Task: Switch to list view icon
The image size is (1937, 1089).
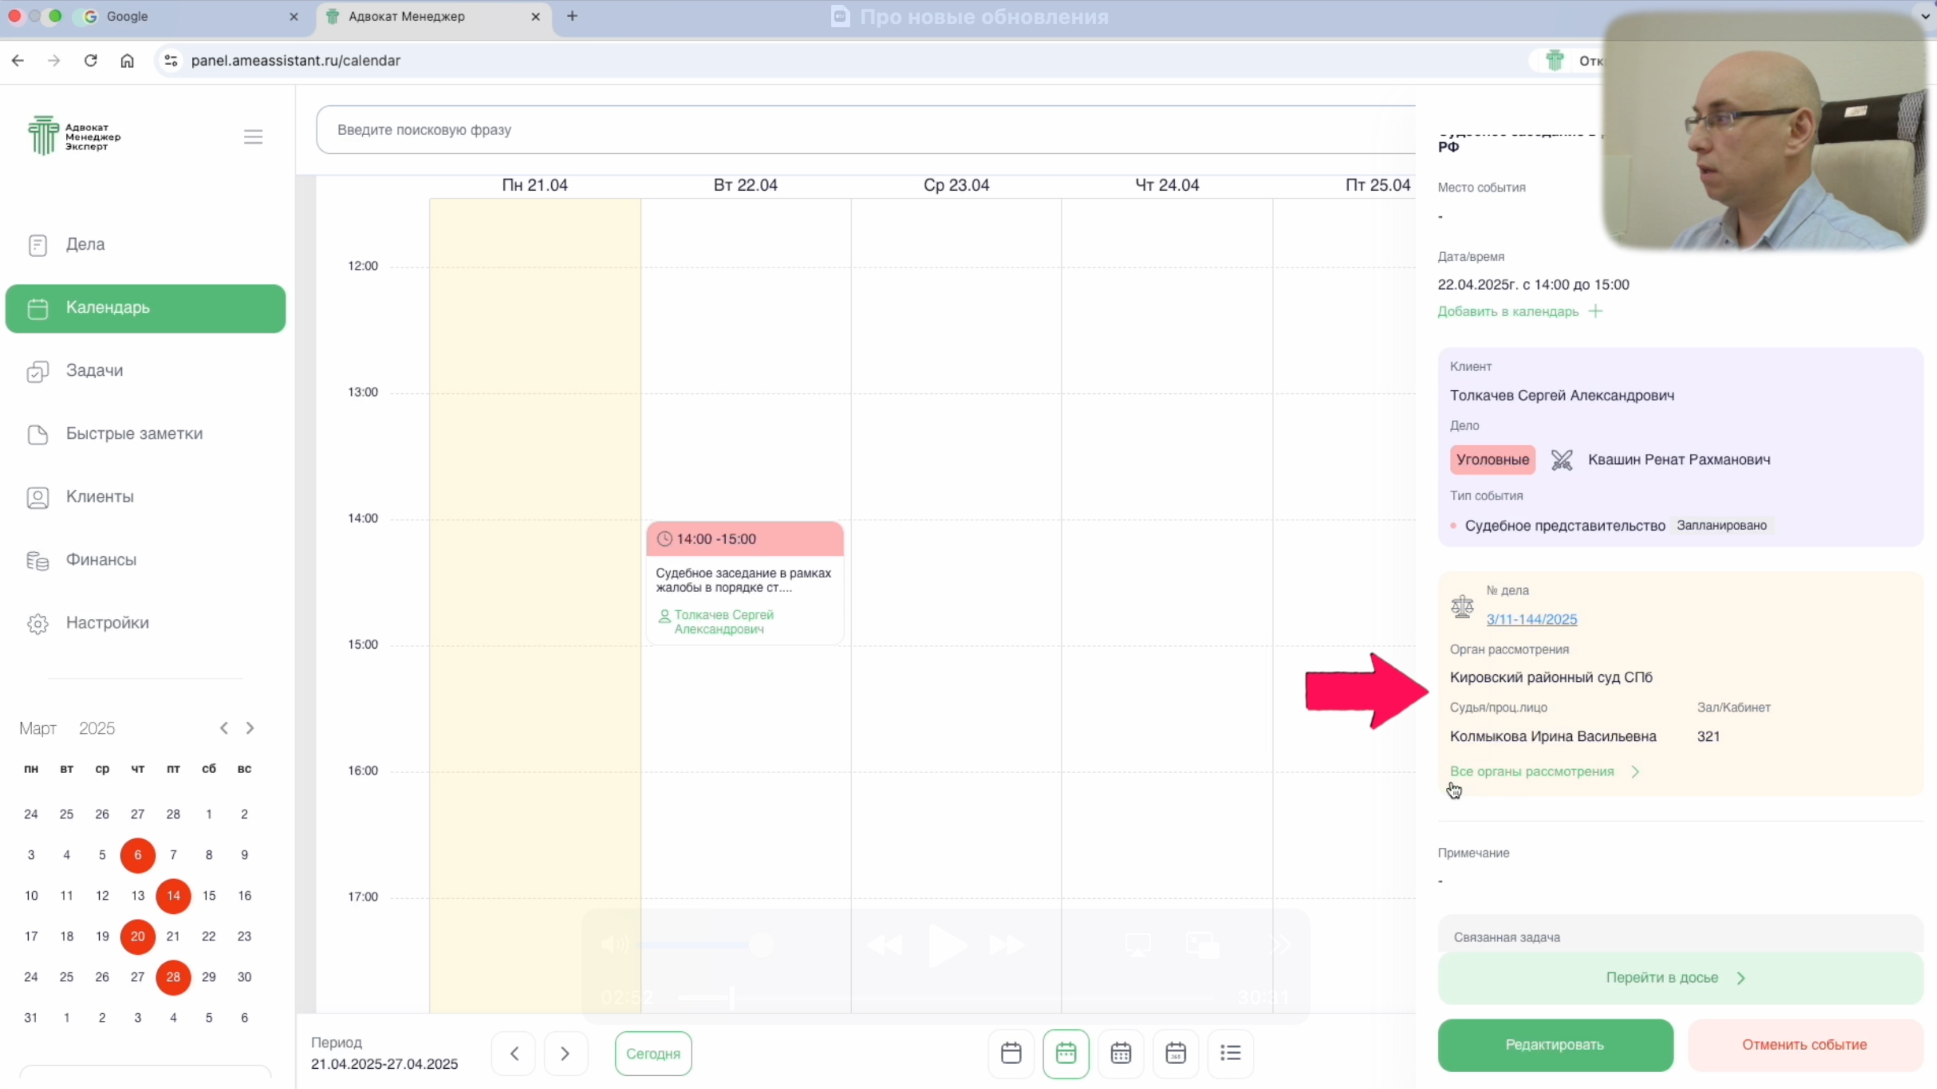Action: click(1230, 1053)
